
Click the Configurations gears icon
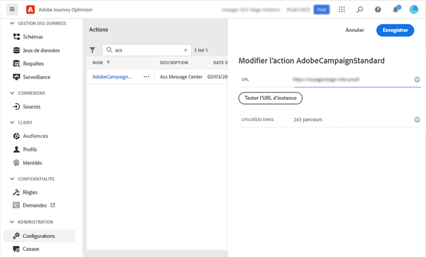[x=16, y=236]
